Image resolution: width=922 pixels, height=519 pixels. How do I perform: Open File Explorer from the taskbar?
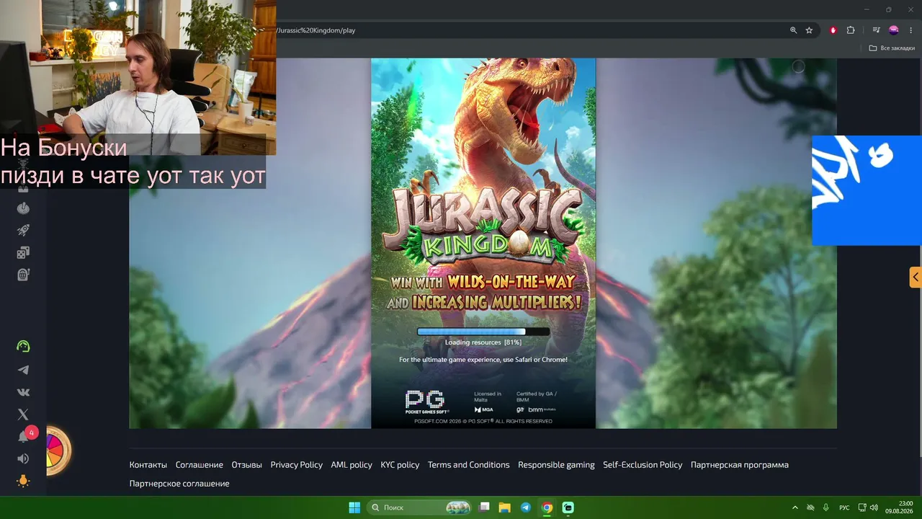[505, 507]
